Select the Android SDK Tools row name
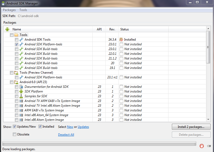The width and height of the screenshot is (214, 152). click(x=37, y=40)
